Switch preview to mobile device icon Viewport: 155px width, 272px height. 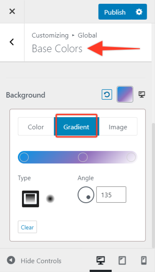144,260
